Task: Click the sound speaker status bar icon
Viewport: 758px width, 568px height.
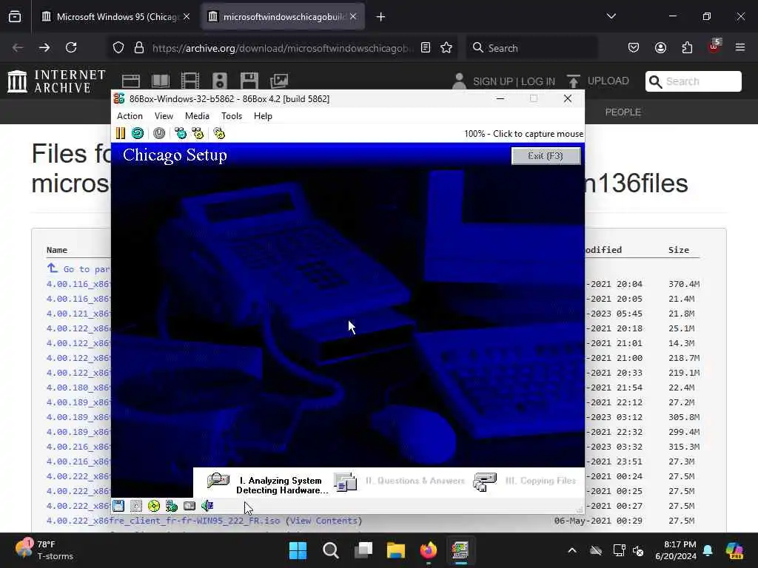Action: point(207,506)
